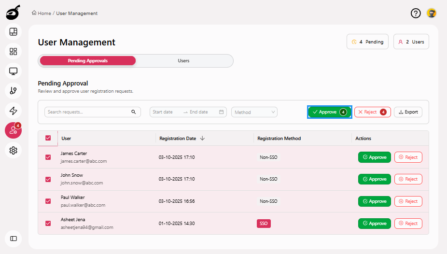Viewport: 447px width, 254px height.
Task: Open the lightning bolt sidebar icon
Action: 13,111
